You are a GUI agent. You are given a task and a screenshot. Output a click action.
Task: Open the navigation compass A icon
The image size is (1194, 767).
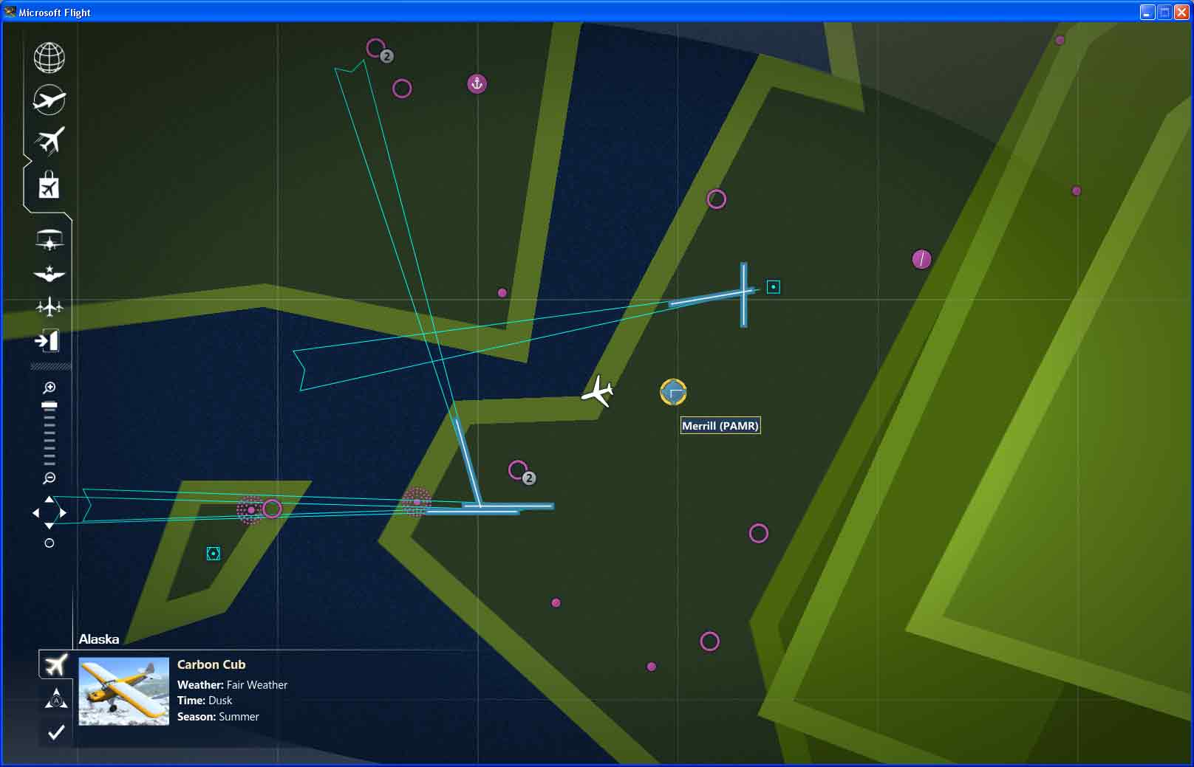pos(56,698)
